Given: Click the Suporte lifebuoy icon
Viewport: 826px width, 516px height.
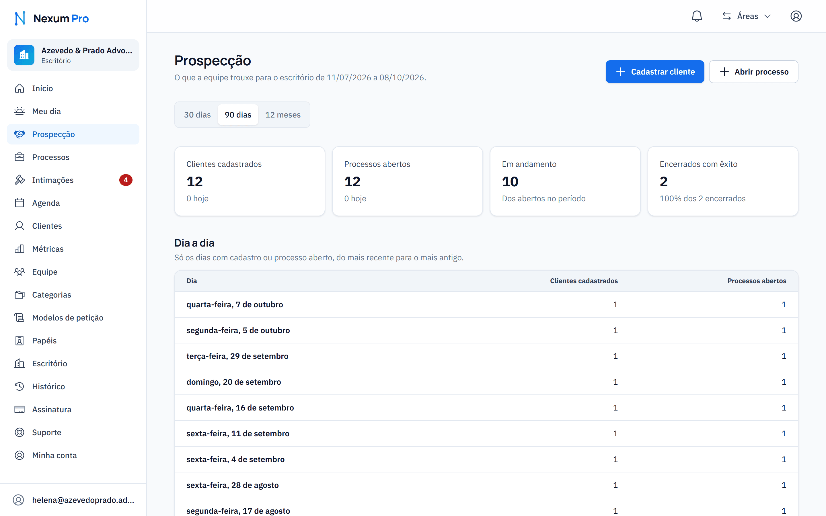Looking at the screenshot, I should pyautogui.click(x=20, y=432).
